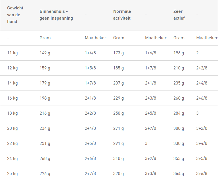This screenshot has height=181, width=218.
Task: Select the 'Zeer actief' column header
Action: pyautogui.click(x=179, y=15)
